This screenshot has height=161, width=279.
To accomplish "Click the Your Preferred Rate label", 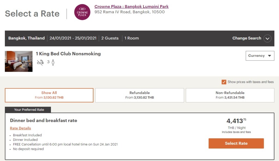I will pyautogui.click(x=29, y=110).
